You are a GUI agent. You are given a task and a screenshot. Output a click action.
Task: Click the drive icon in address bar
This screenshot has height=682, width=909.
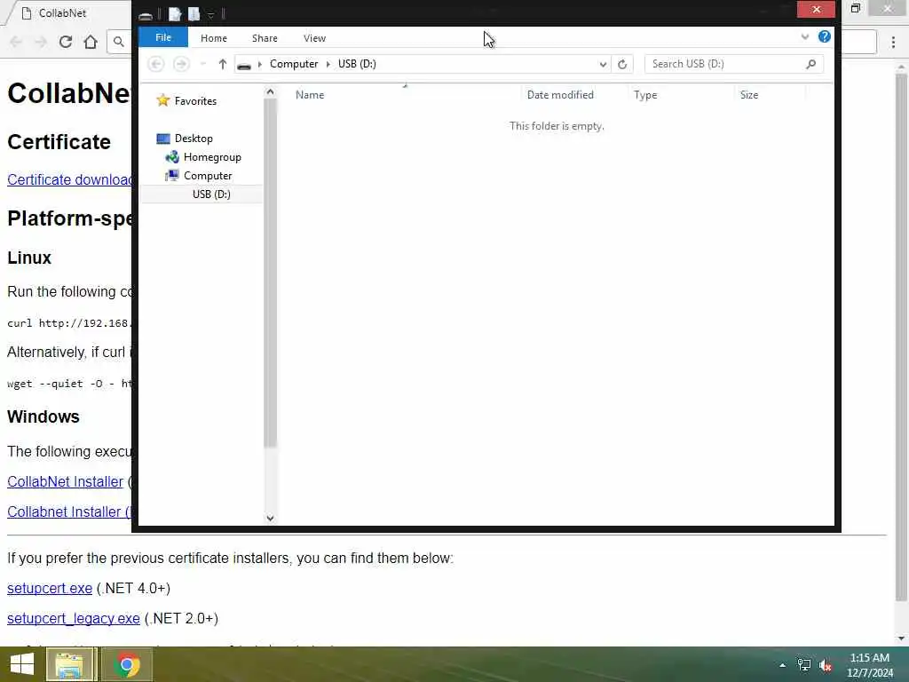[x=244, y=65]
